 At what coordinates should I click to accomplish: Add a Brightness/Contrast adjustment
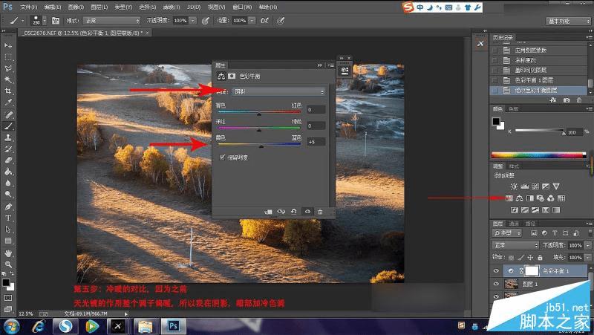pyautogui.click(x=514, y=186)
